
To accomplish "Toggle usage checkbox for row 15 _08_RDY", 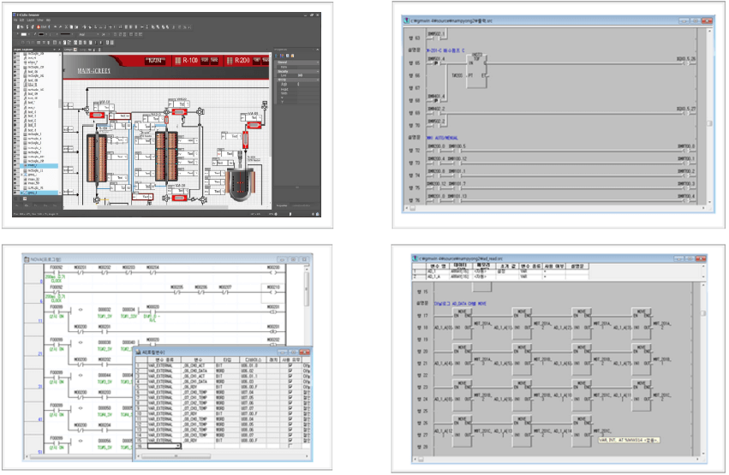I will click(x=292, y=440).
